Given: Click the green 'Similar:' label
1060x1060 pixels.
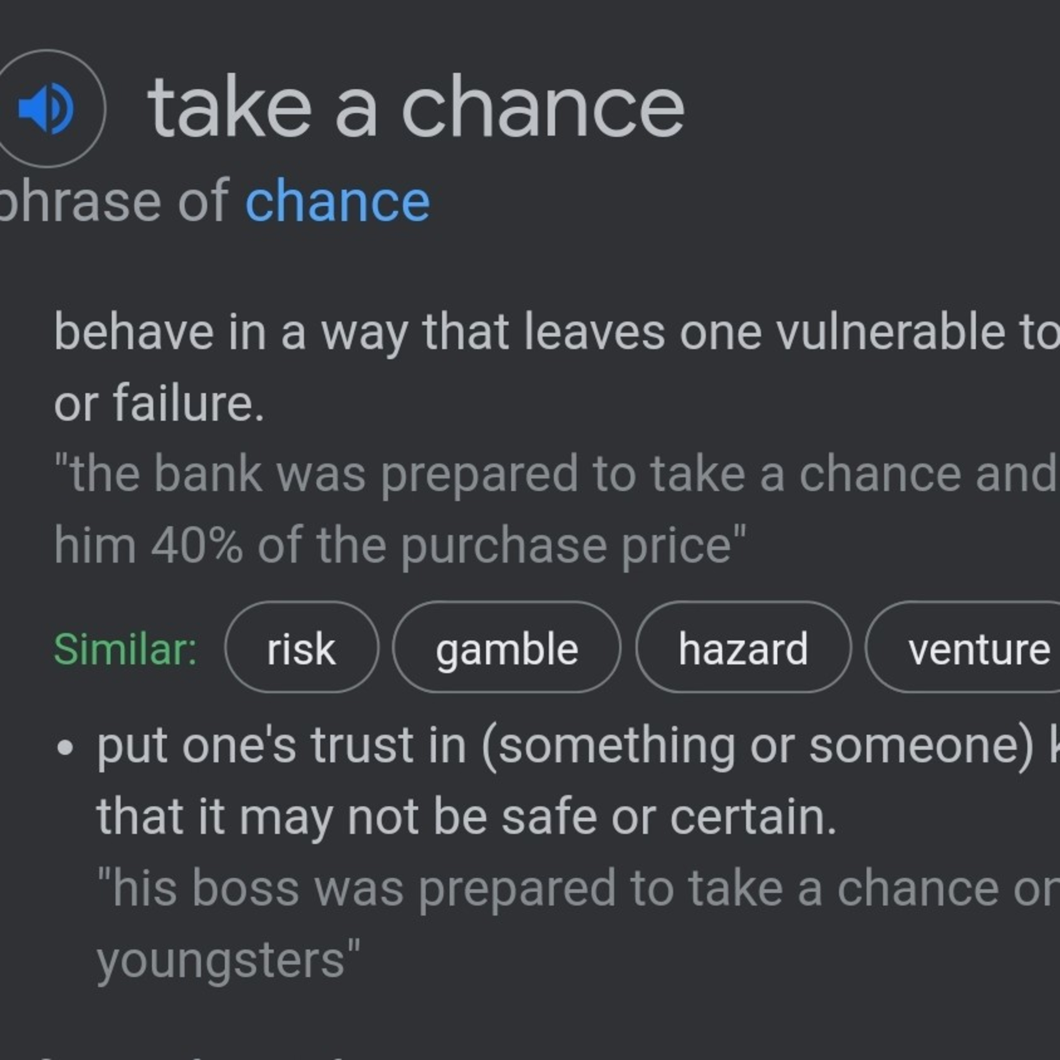Looking at the screenshot, I should click(x=125, y=649).
